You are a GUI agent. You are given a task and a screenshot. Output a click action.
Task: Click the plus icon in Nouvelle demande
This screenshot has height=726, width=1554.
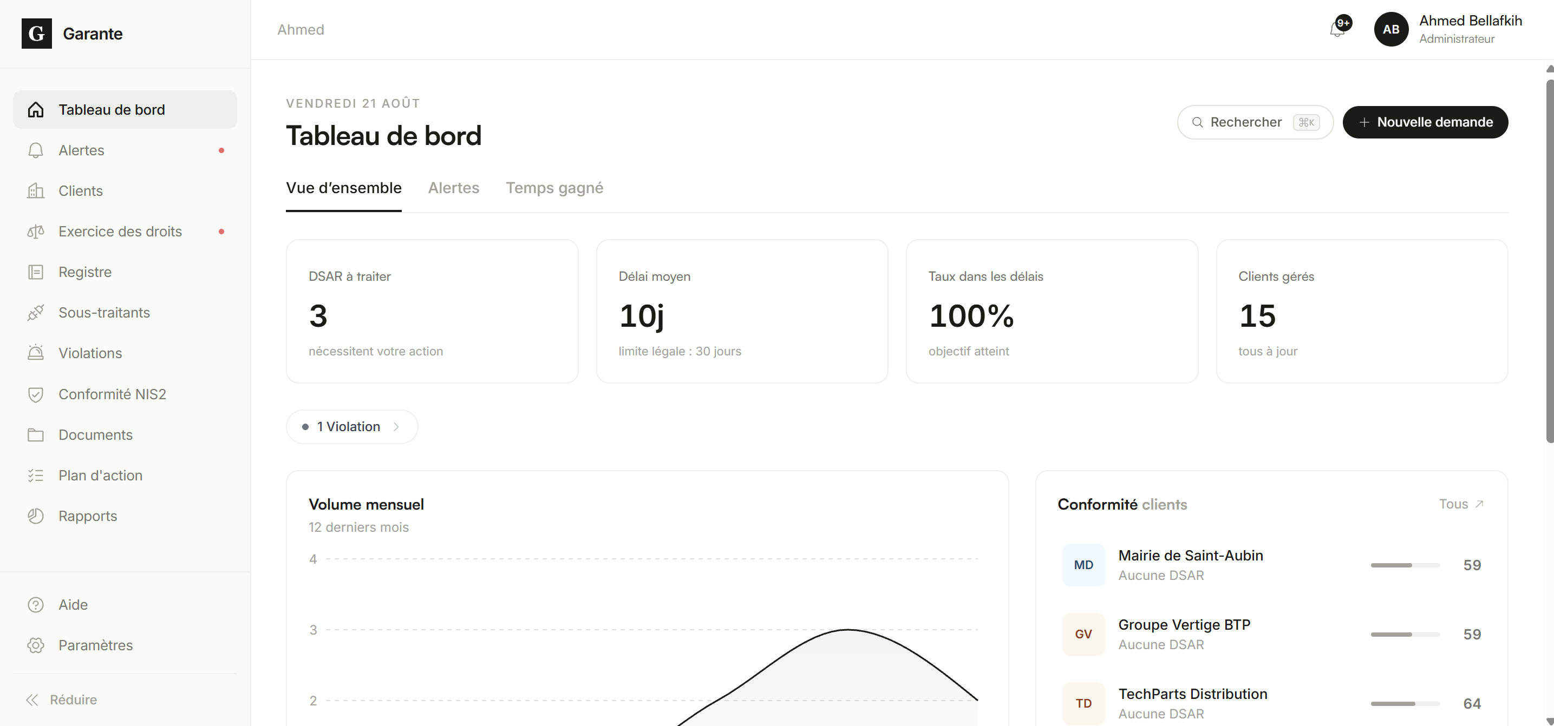pyautogui.click(x=1364, y=122)
